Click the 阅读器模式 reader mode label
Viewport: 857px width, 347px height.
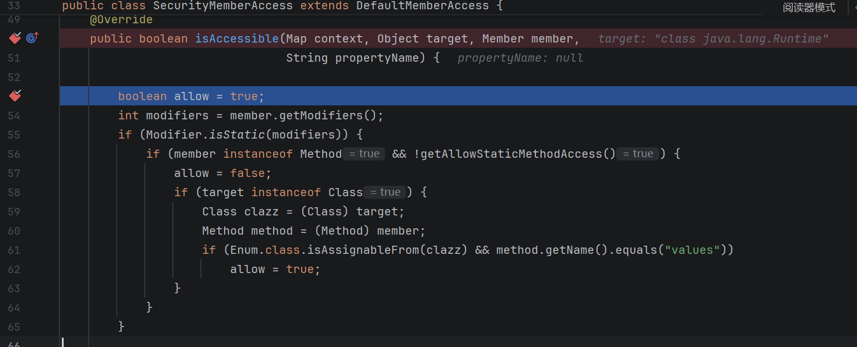(x=809, y=8)
